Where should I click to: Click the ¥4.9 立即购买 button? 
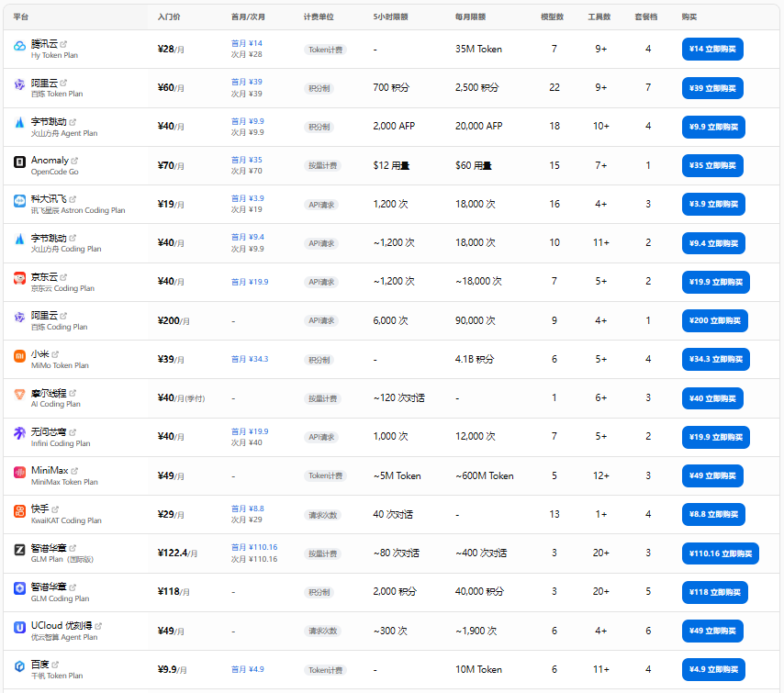(x=713, y=669)
